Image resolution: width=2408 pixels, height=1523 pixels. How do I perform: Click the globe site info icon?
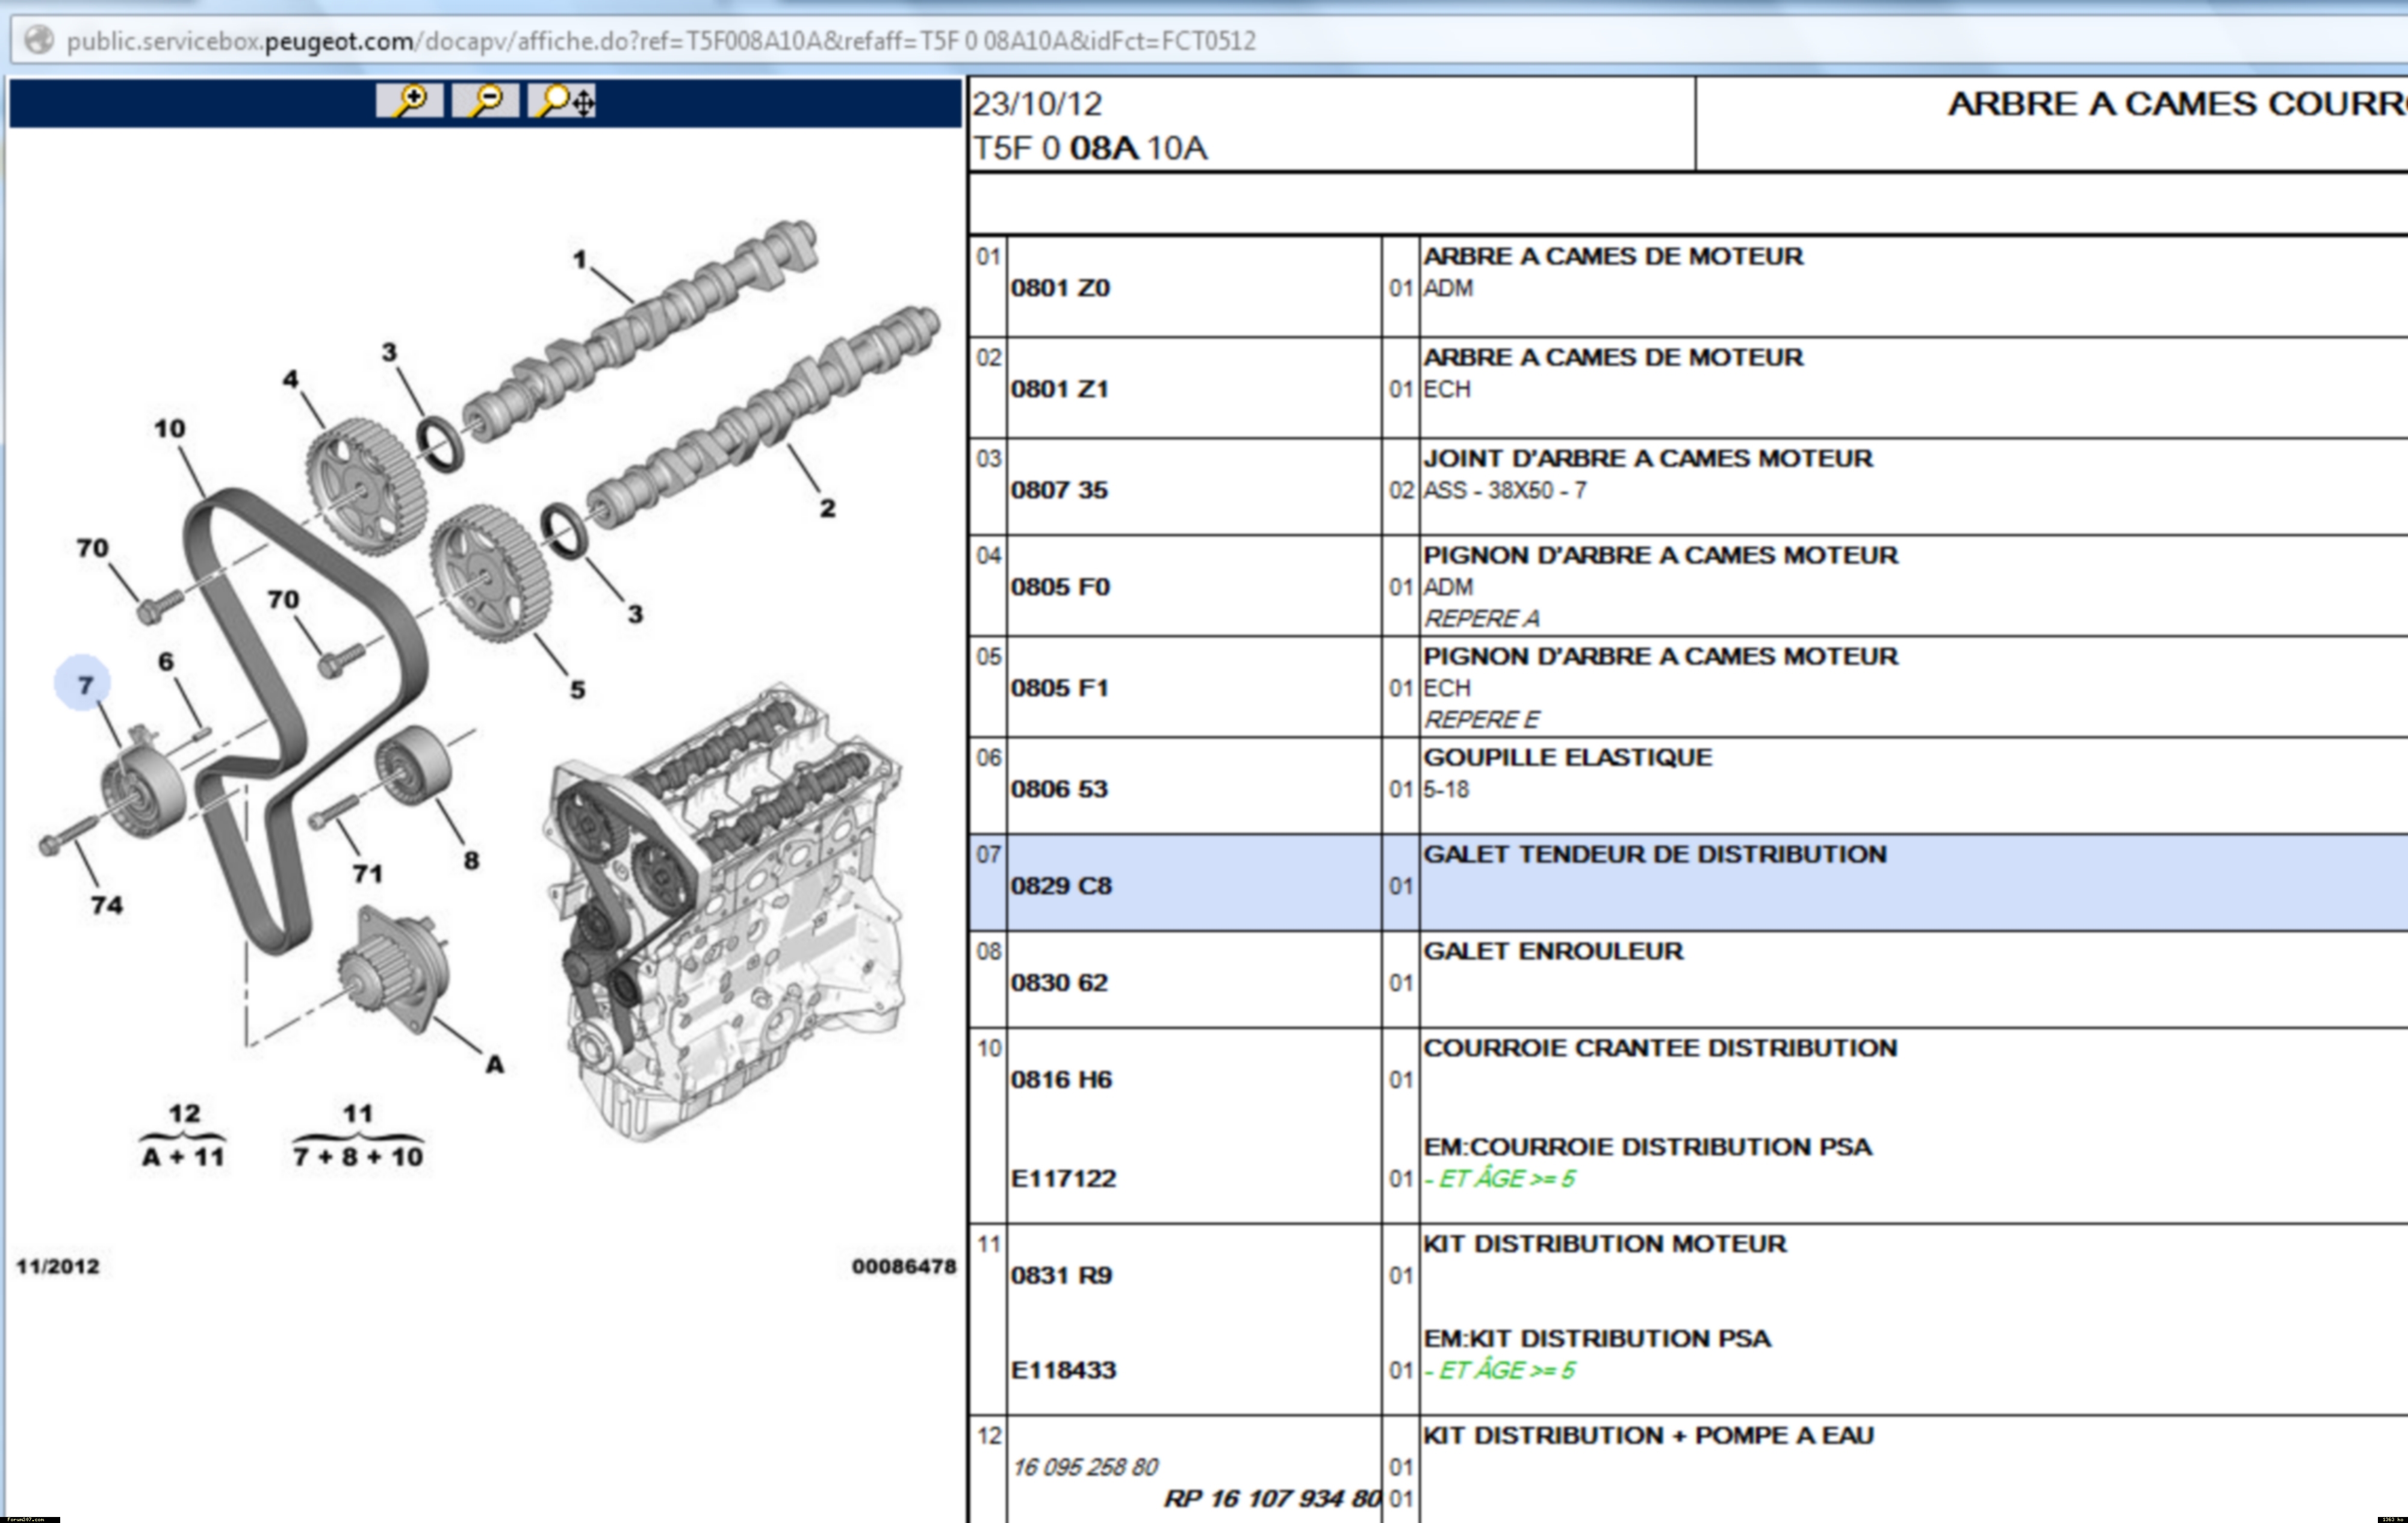tap(39, 40)
